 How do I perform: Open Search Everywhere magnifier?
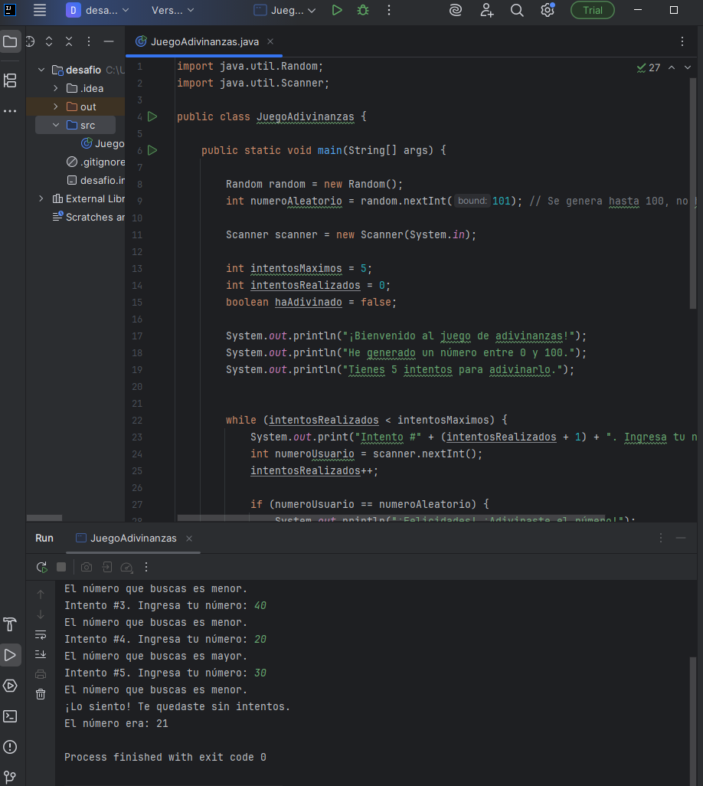(517, 10)
